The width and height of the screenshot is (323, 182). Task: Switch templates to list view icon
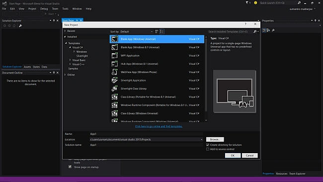click(x=162, y=31)
